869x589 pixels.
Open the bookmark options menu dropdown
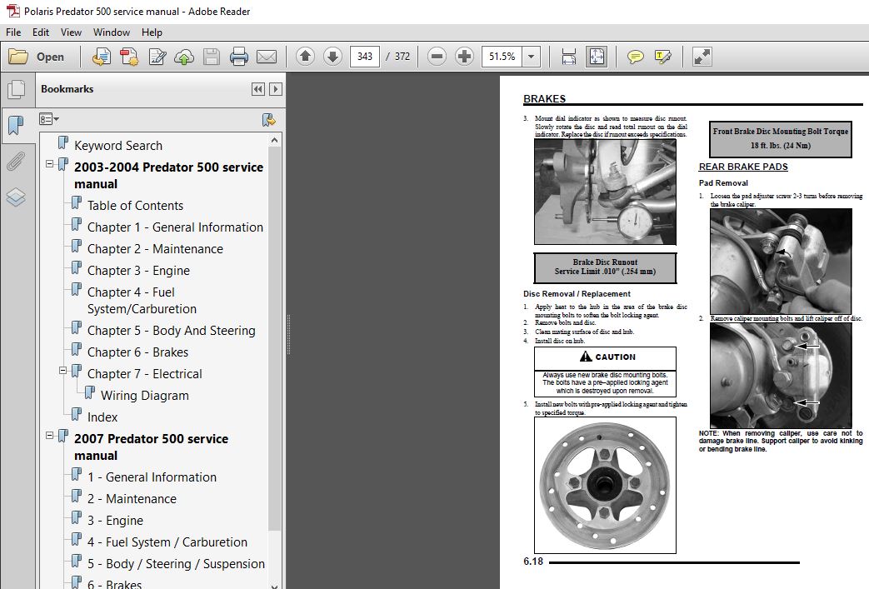(49, 119)
